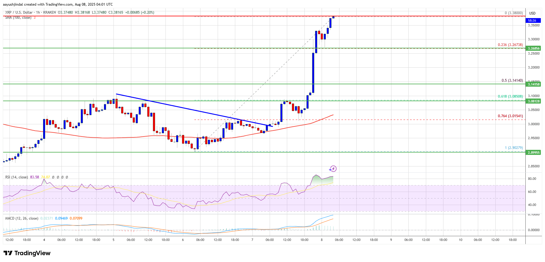Select the SMA (100, close) indicator label
Image resolution: width=545 pixels, height=262 pixels.
[x=18, y=18]
